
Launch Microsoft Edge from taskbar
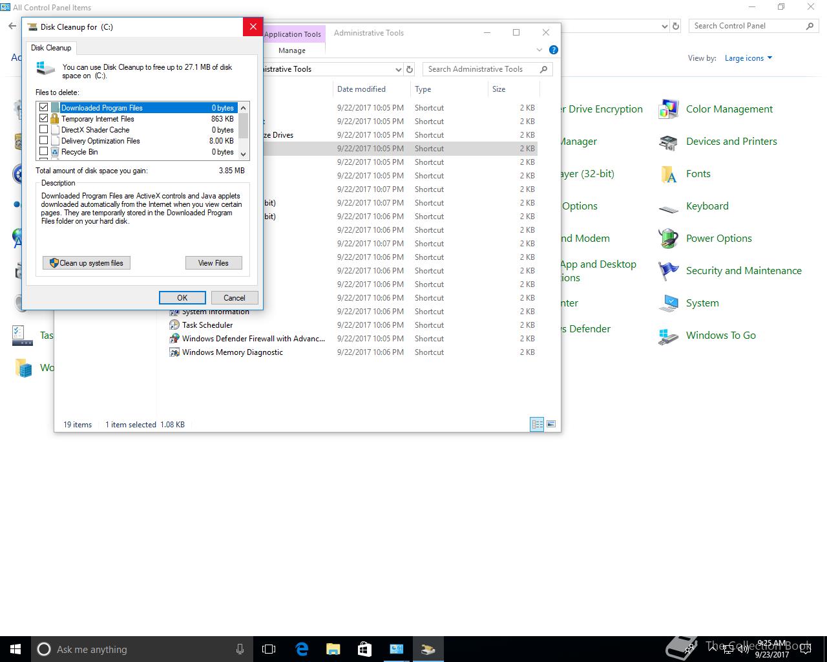point(301,649)
